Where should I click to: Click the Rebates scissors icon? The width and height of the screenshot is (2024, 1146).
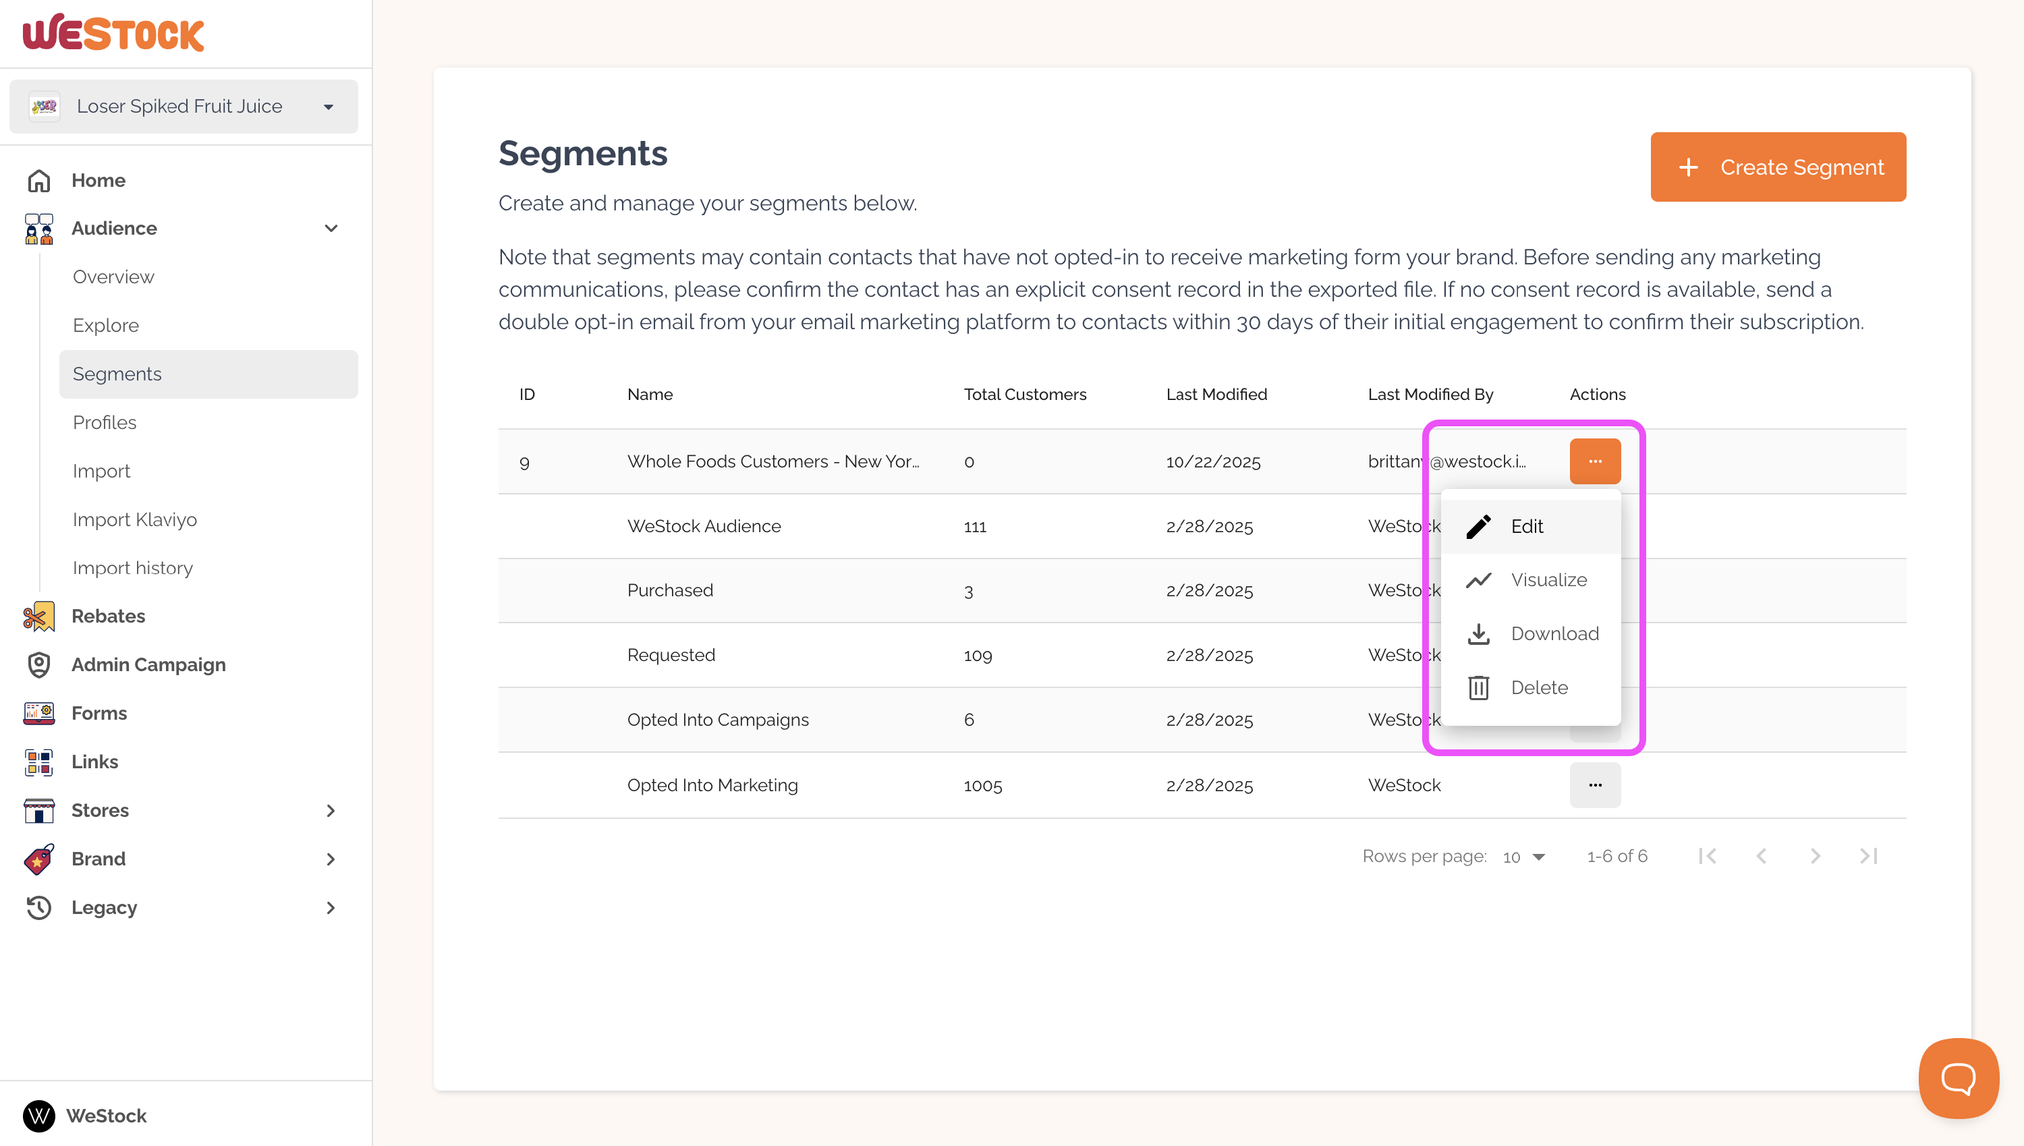(38, 617)
